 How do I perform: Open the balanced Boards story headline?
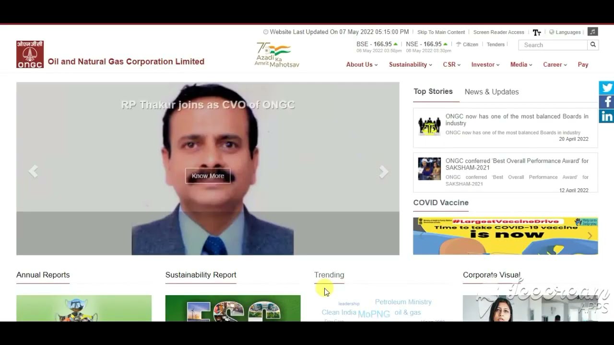(x=517, y=120)
